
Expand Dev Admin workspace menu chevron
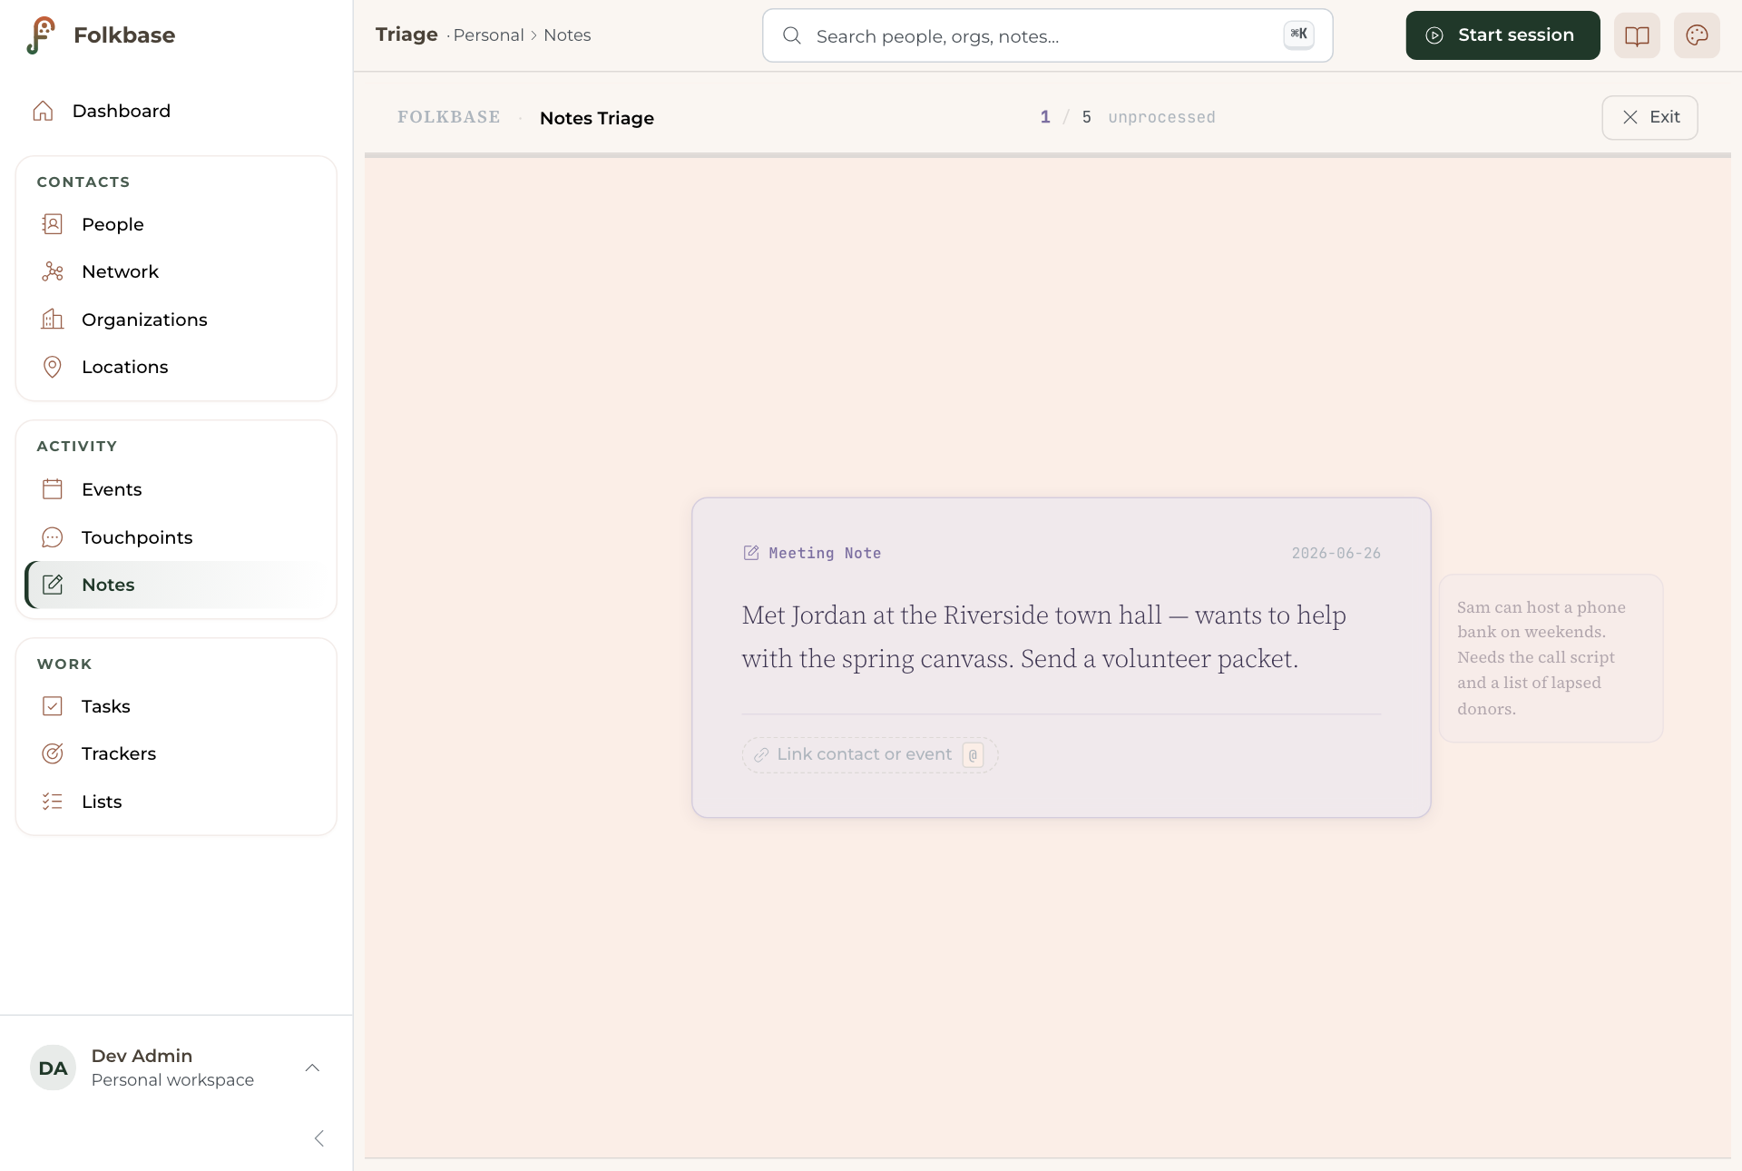(312, 1068)
